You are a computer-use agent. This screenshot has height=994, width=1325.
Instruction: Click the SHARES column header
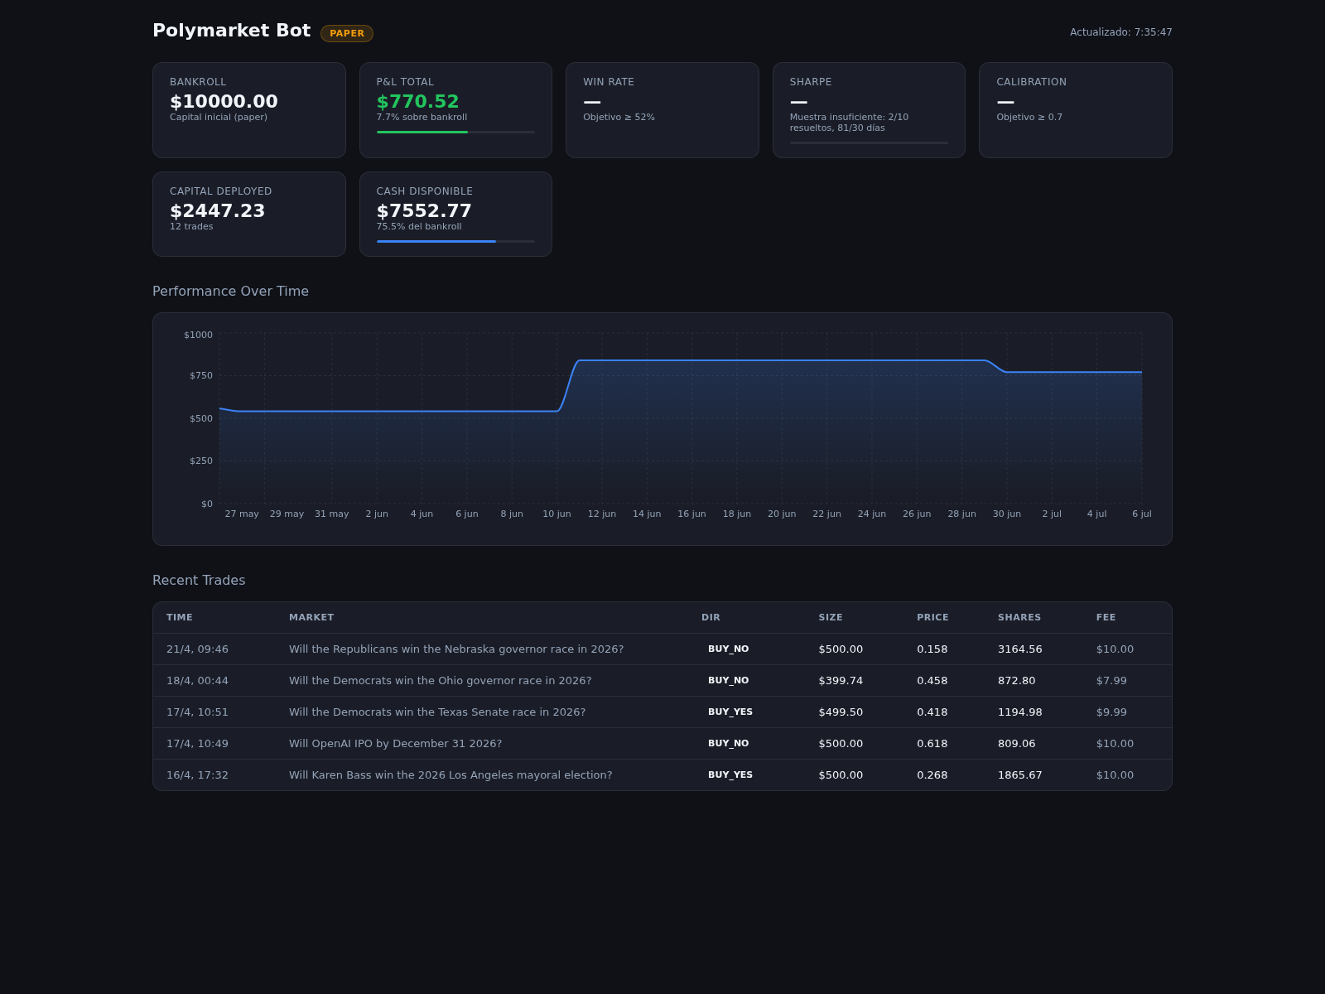point(1019,618)
